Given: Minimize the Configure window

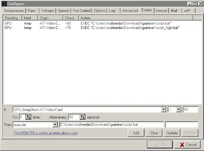Looking at the screenshot, I should coord(190,4).
